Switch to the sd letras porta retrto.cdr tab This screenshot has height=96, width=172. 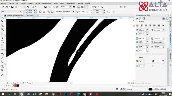(x=15, y=15)
